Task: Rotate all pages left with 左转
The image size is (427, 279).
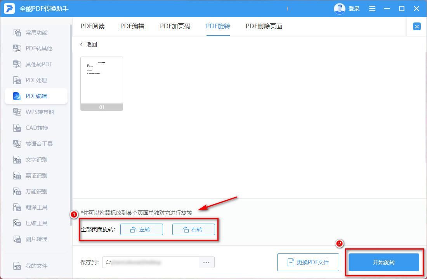Action: [x=142, y=229]
